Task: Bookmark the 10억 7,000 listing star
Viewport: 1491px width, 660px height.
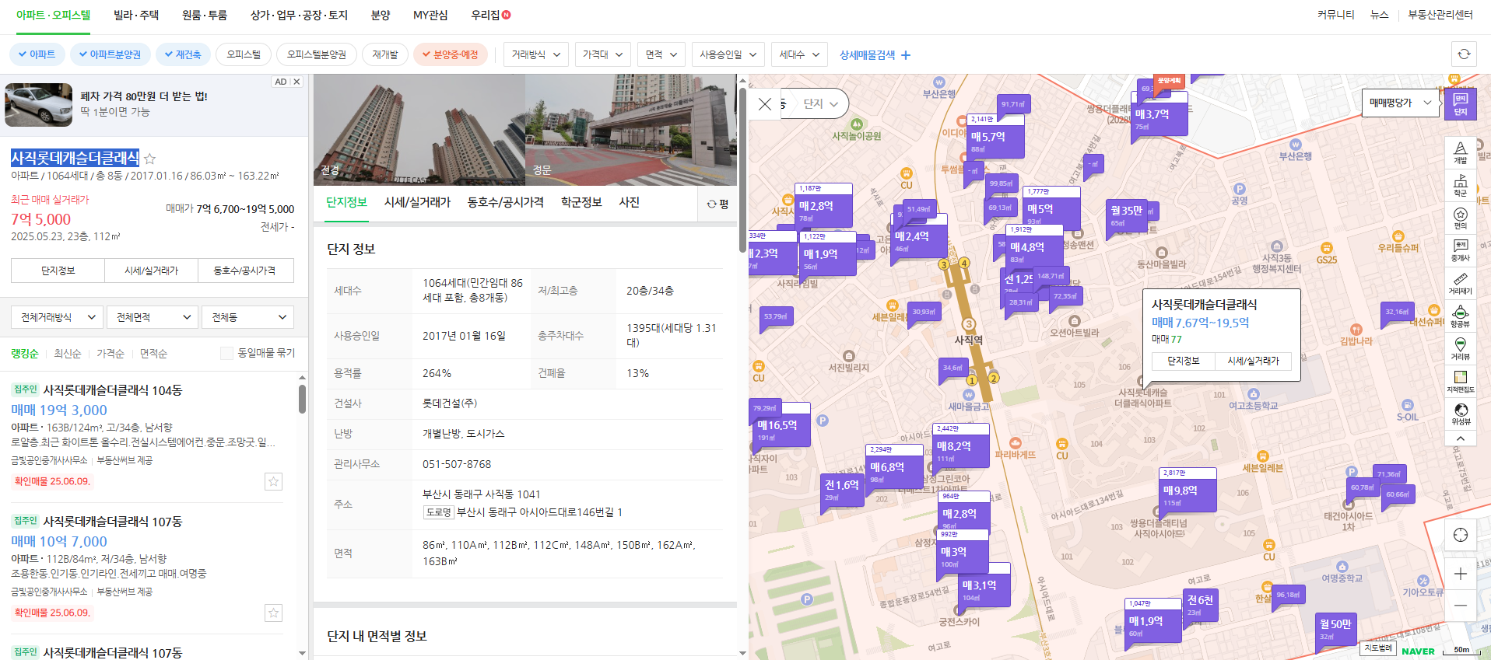Action: click(273, 613)
